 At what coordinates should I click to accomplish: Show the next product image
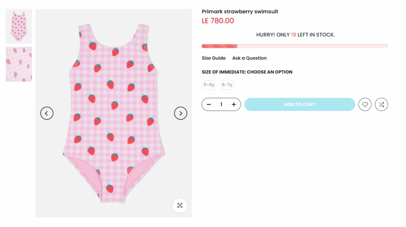click(x=180, y=114)
